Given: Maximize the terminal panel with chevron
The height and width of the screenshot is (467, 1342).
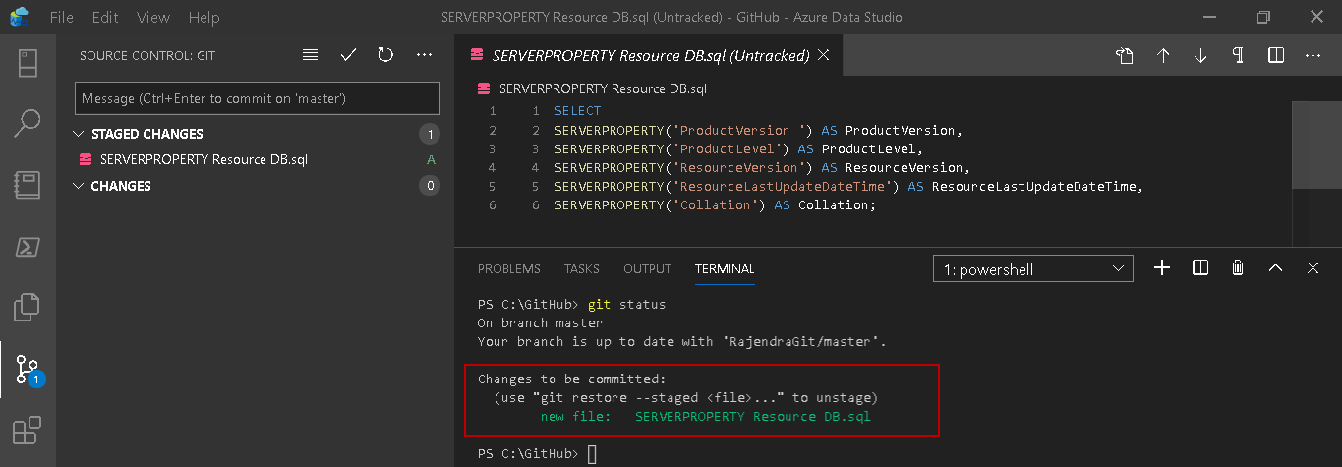Looking at the screenshot, I should 1275,268.
